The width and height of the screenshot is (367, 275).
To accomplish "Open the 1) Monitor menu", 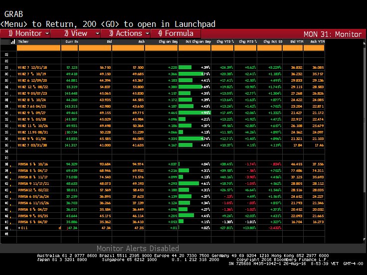I will pos(25,33).
